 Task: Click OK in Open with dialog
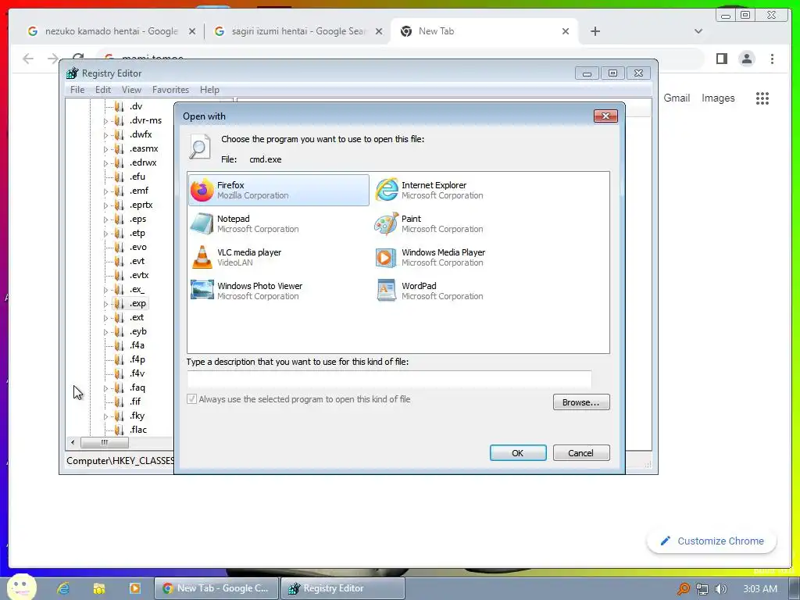tap(518, 453)
